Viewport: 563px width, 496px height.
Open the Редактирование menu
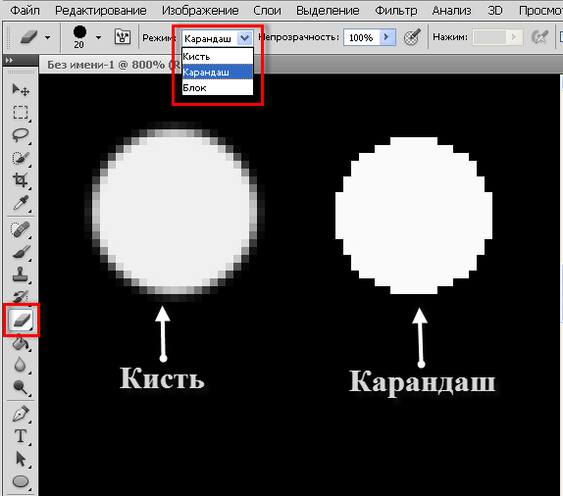(x=101, y=11)
